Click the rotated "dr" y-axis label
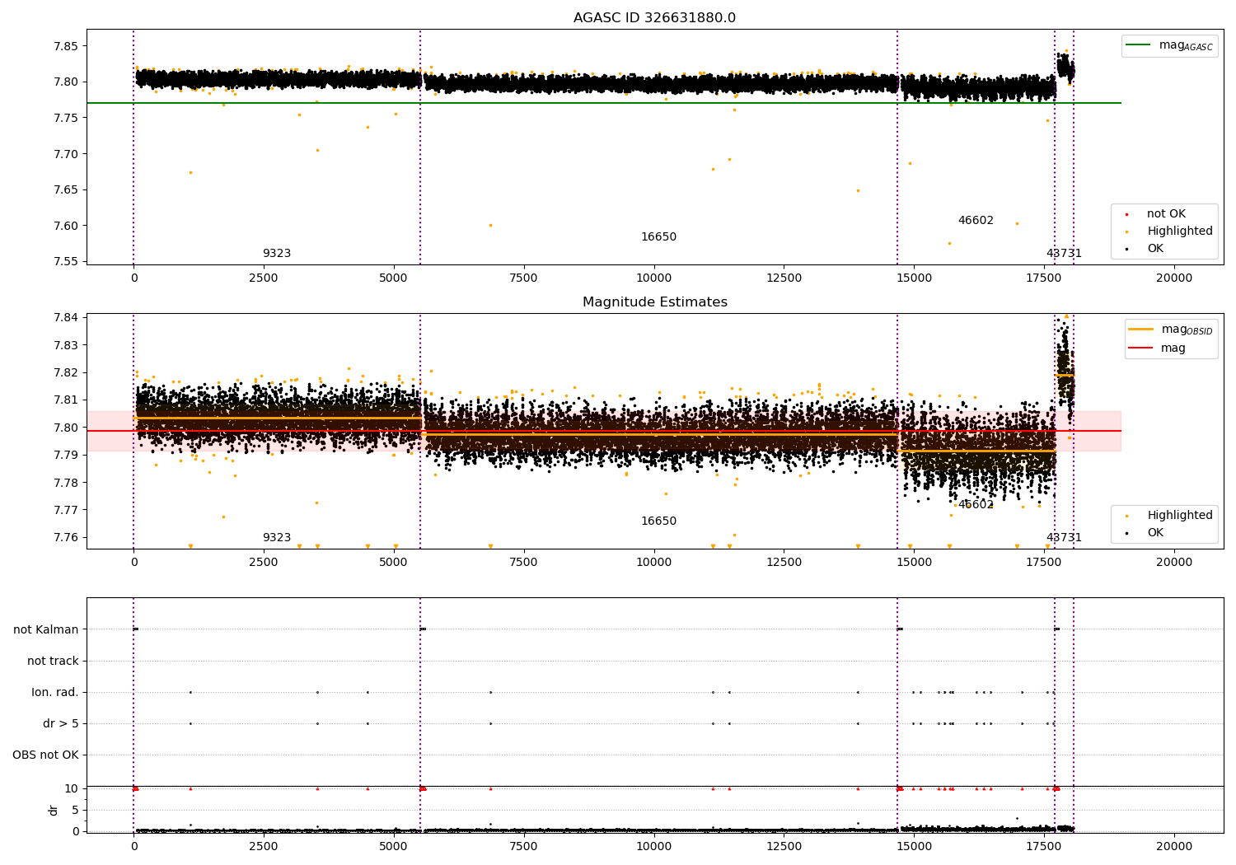The height and width of the screenshot is (865, 1236). click(x=54, y=810)
